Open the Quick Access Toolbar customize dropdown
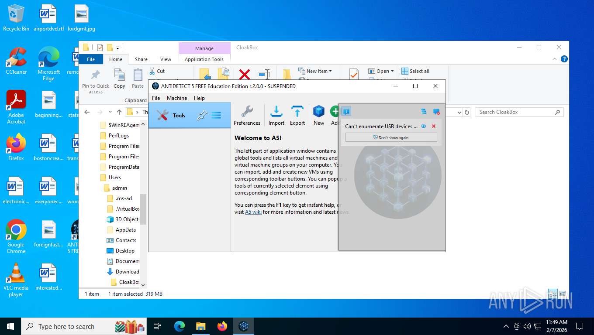594x335 pixels. coord(117,48)
